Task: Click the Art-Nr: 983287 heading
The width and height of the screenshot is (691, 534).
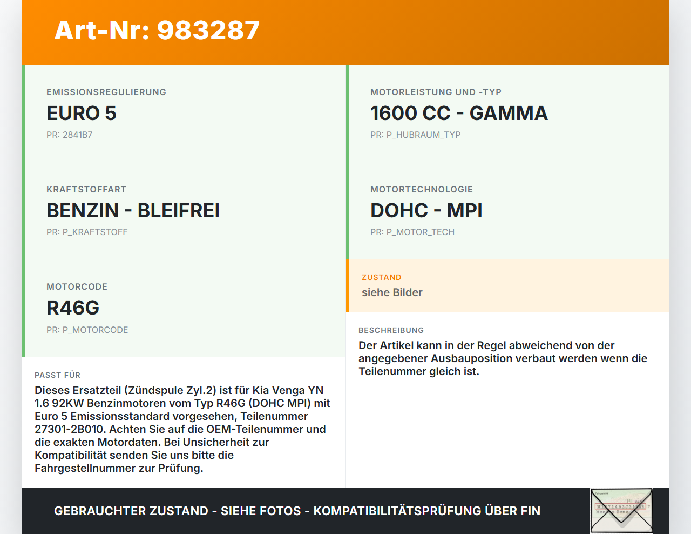Action: coord(157,30)
